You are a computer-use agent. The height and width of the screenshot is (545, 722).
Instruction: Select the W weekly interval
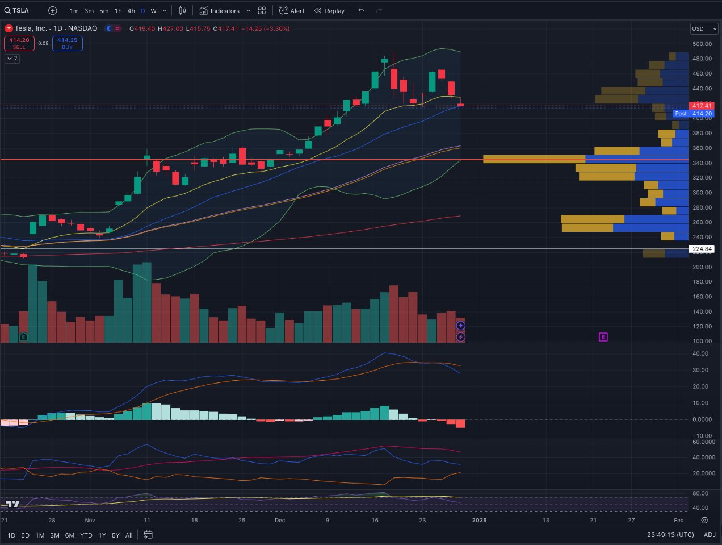(153, 11)
